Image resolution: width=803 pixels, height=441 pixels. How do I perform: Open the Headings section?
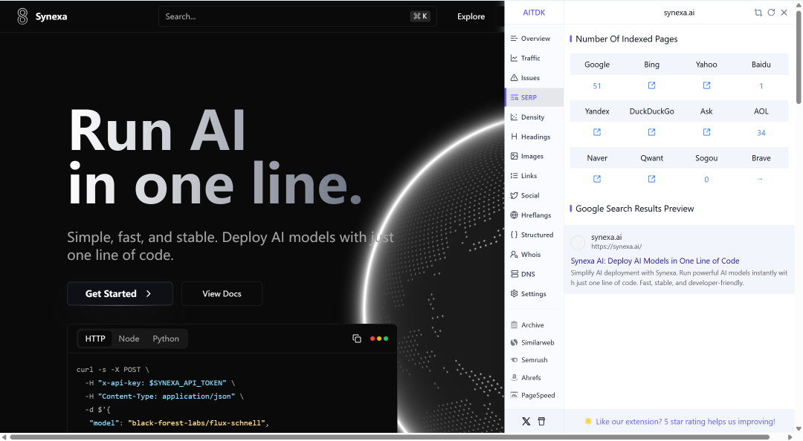[x=534, y=137]
